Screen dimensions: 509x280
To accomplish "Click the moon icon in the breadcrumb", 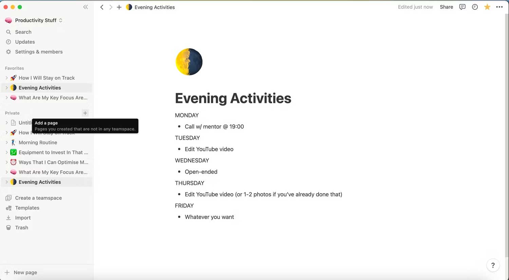I will [x=129, y=7].
